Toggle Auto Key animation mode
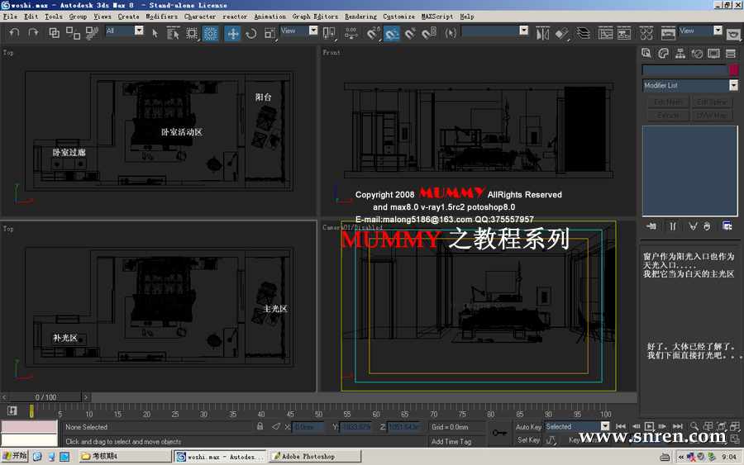Viewport: 744px width, 465px height. (528, 427)
